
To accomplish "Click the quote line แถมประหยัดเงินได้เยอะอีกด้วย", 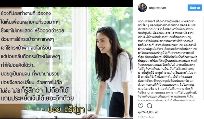I will [37, 98].
